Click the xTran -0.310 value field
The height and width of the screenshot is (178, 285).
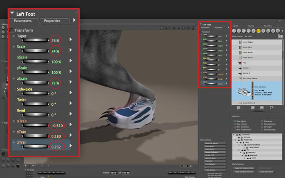coord(57,125)
